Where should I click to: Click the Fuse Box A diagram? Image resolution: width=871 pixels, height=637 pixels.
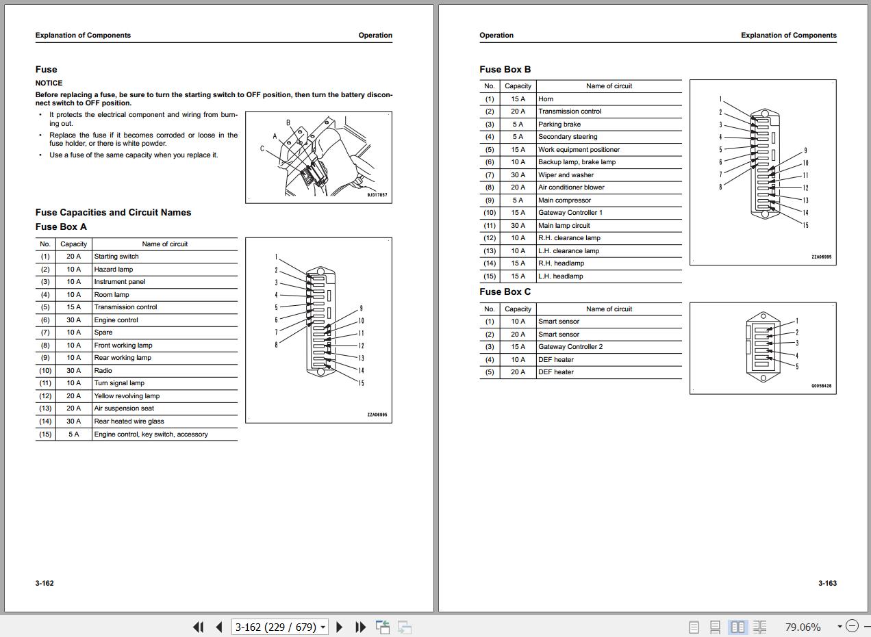pos(318,330)
